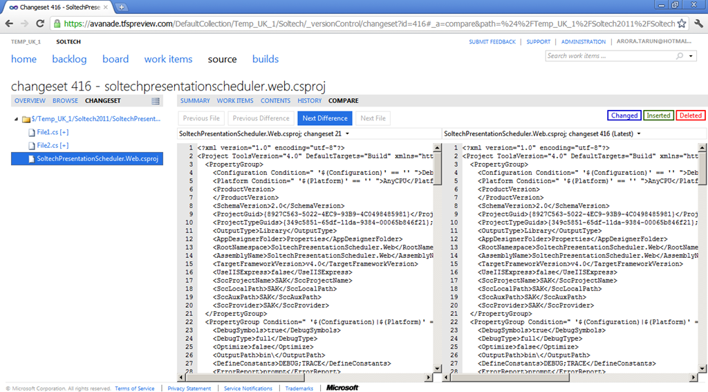Open the SUPPORT link

pyautogui.click(x=538, y=41)
